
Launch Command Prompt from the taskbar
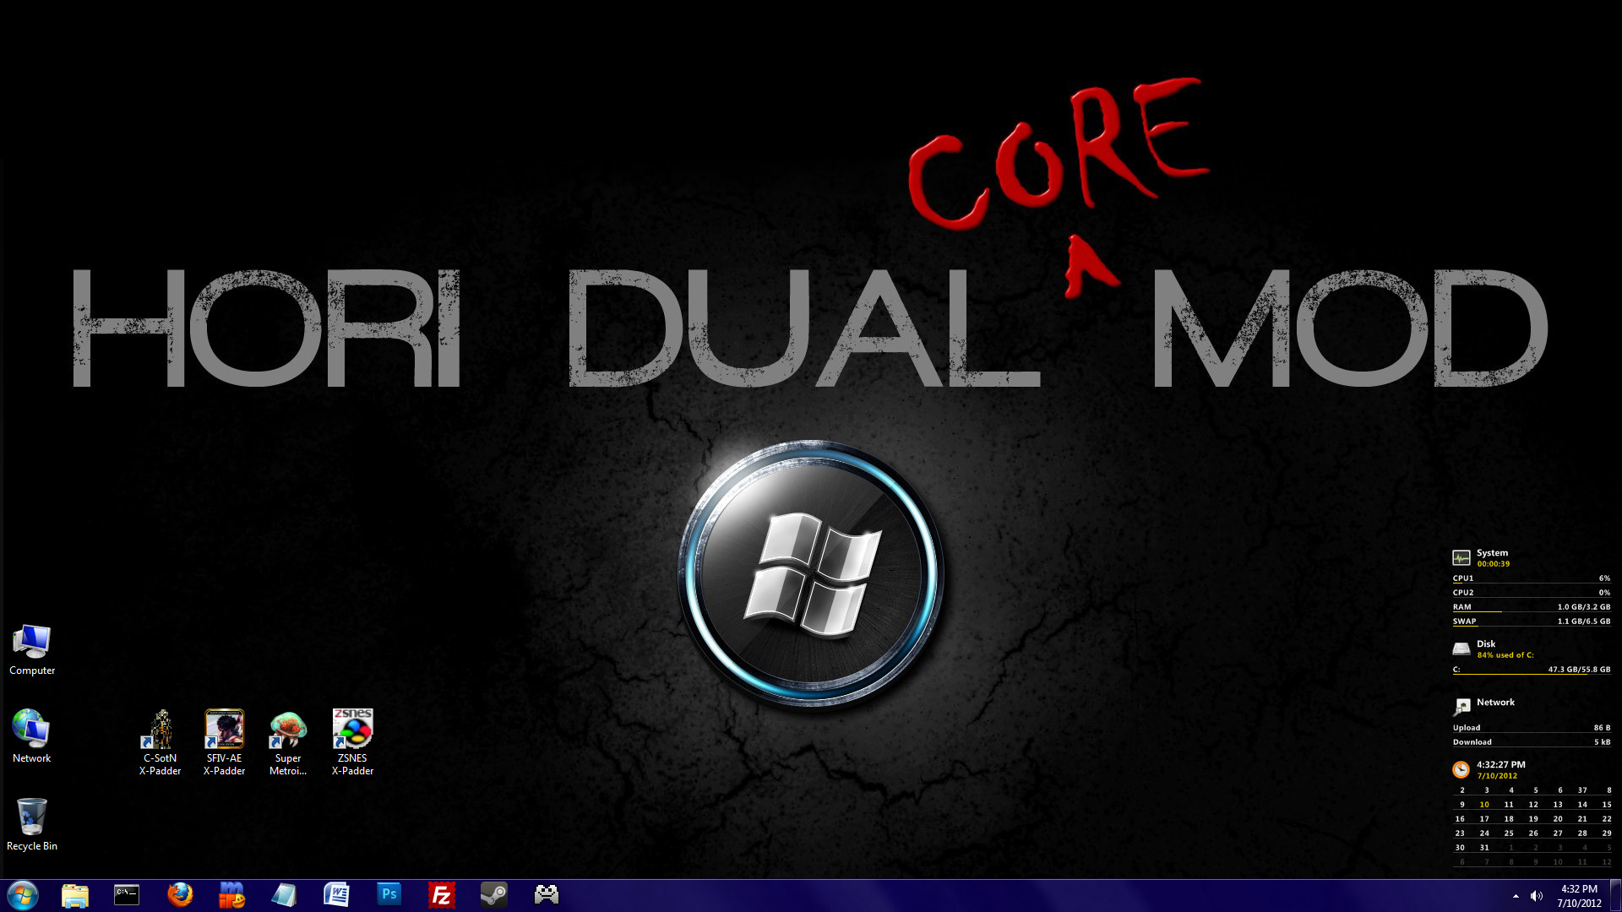127,895
